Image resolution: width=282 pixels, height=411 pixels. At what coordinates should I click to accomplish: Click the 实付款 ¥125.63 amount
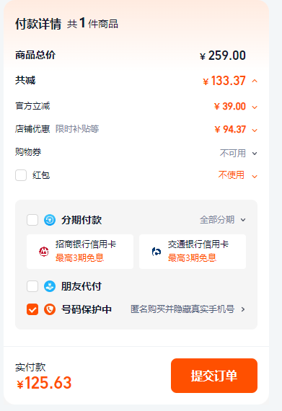coord(44,383)
